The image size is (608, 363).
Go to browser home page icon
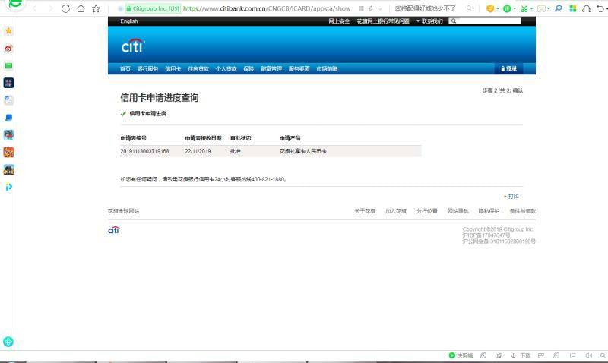click(x=81, y=8)
